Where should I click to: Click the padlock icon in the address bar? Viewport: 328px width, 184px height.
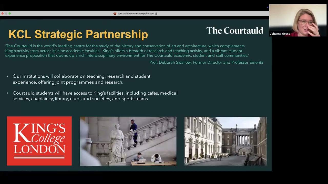[156, 14]
